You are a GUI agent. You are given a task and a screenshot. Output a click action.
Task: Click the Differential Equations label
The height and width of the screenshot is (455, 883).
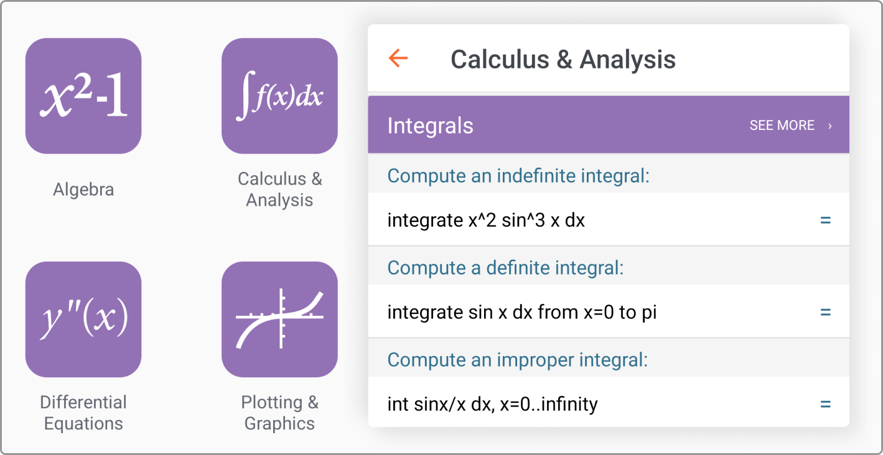83,413
